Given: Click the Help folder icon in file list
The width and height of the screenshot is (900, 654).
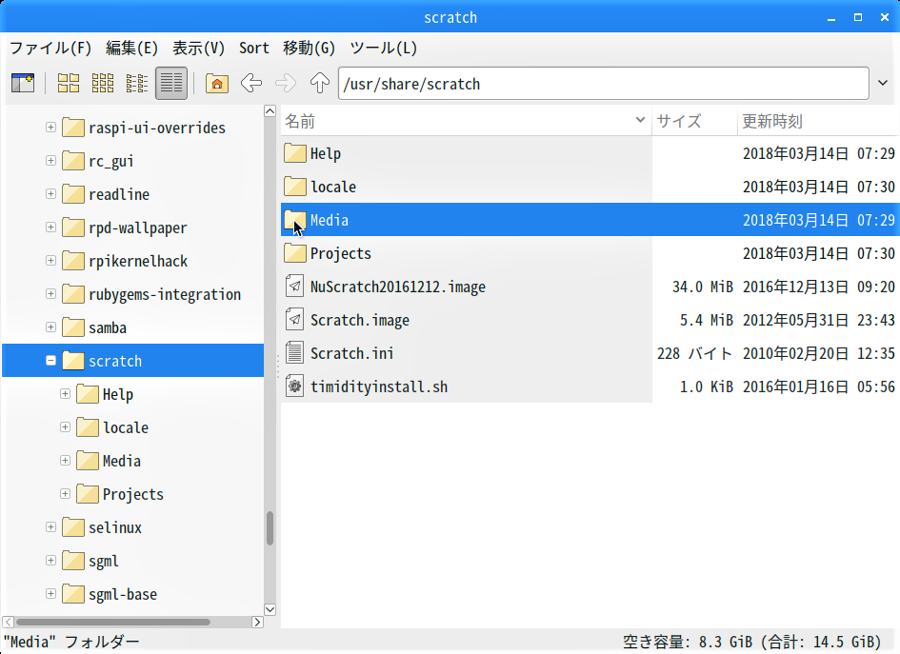Looking at the screenshot, I should tap(294, 154).
